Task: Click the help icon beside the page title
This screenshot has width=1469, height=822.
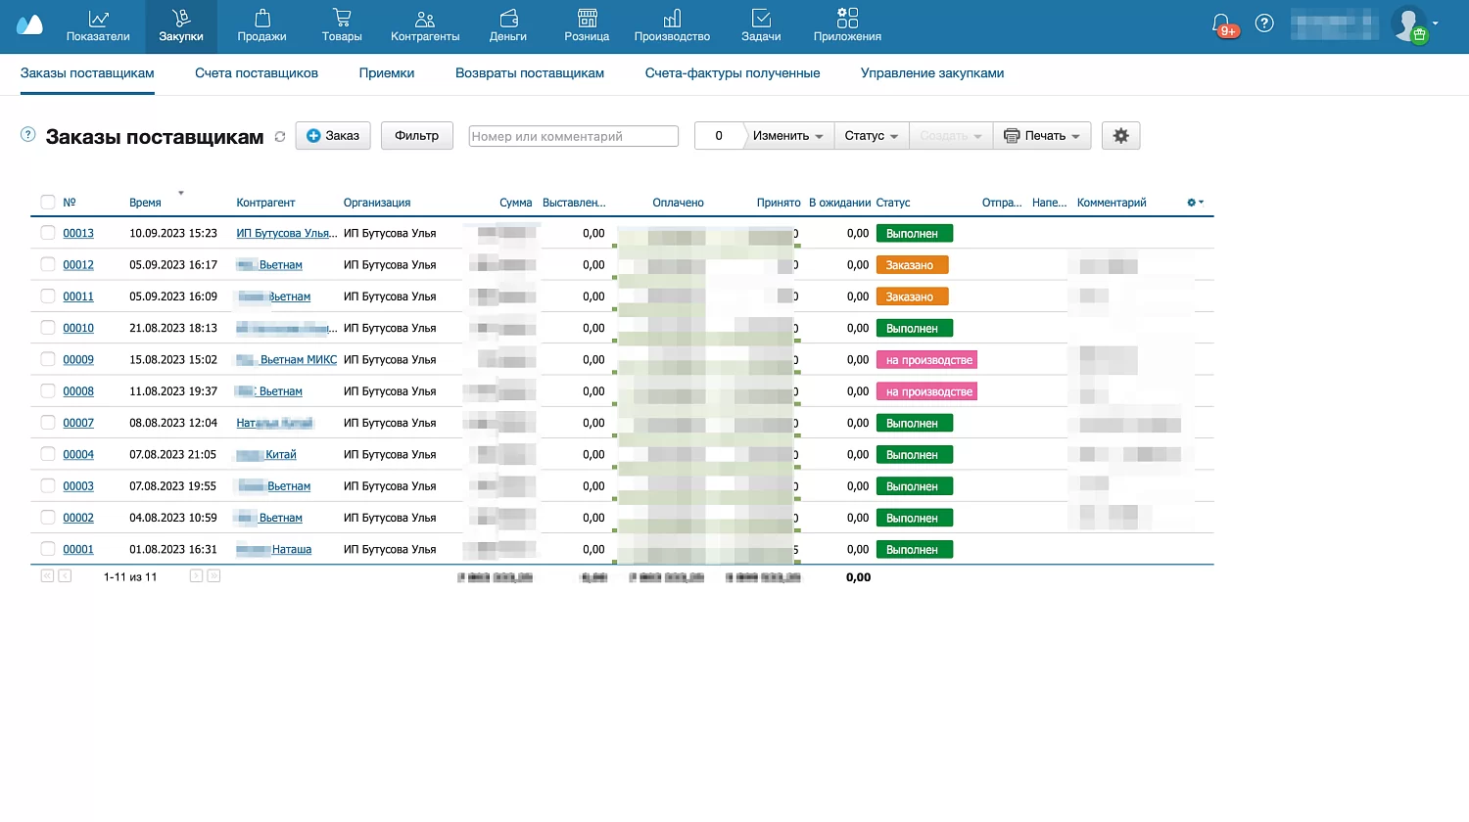Action: point(28,135)
